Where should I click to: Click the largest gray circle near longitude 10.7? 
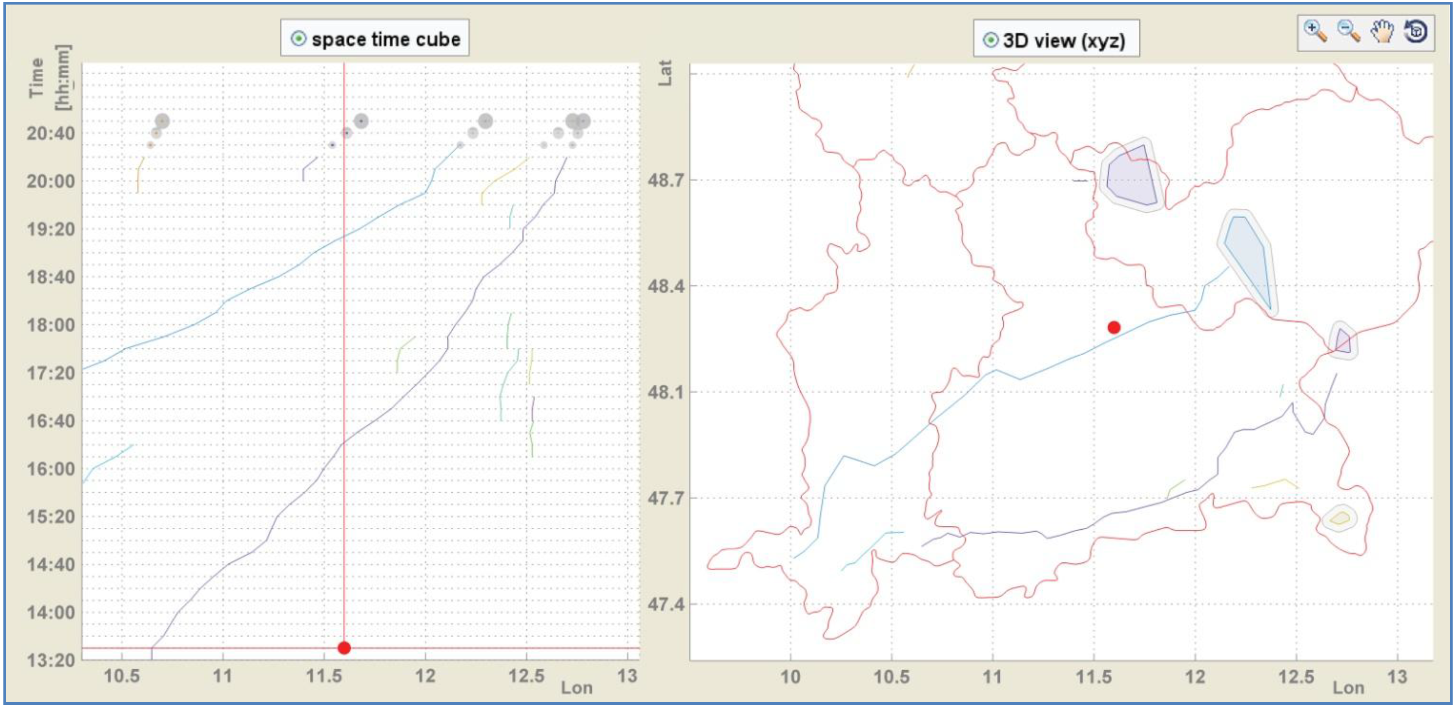pyautogui.click(x=162, y=120)
